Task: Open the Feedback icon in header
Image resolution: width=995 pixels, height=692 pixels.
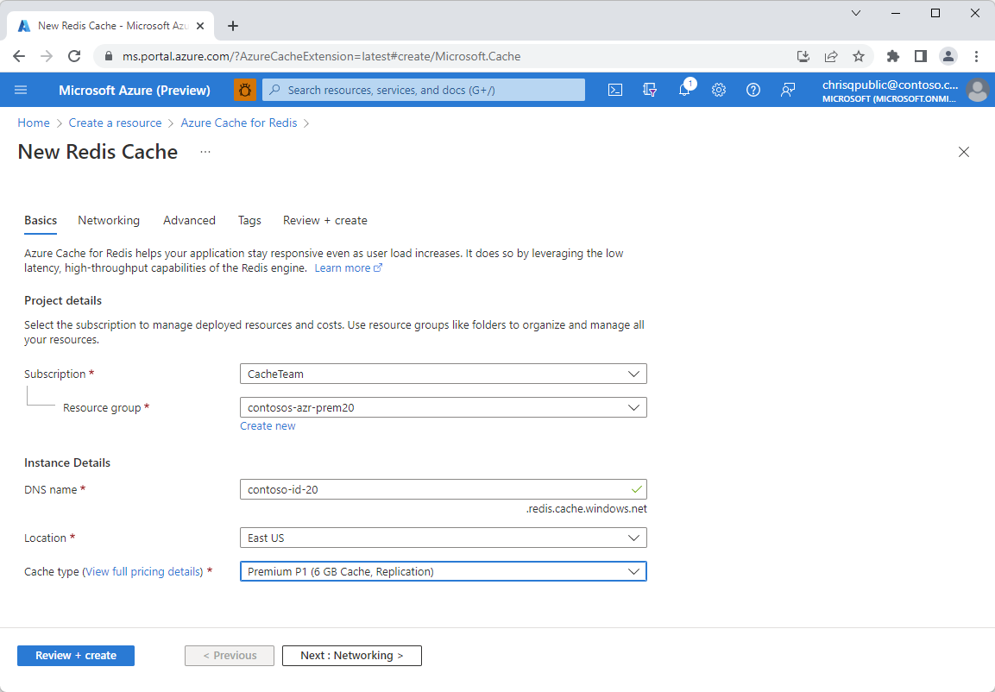Action: point(788,90)
